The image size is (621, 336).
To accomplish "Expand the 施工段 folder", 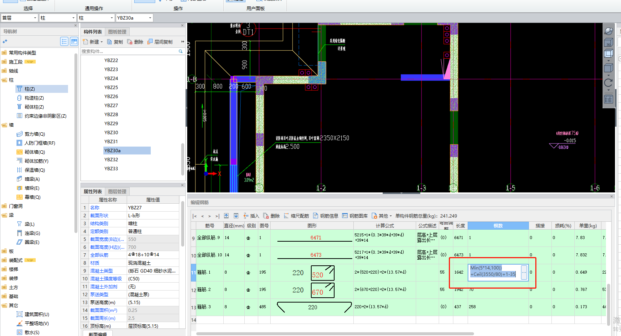I will click(x=4, y=62).
